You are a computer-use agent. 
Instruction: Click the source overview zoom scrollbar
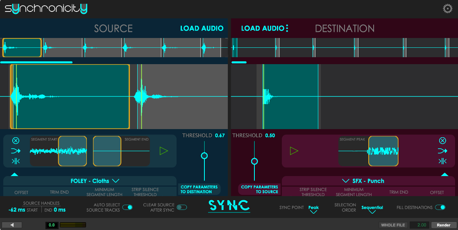click(36, 62)
